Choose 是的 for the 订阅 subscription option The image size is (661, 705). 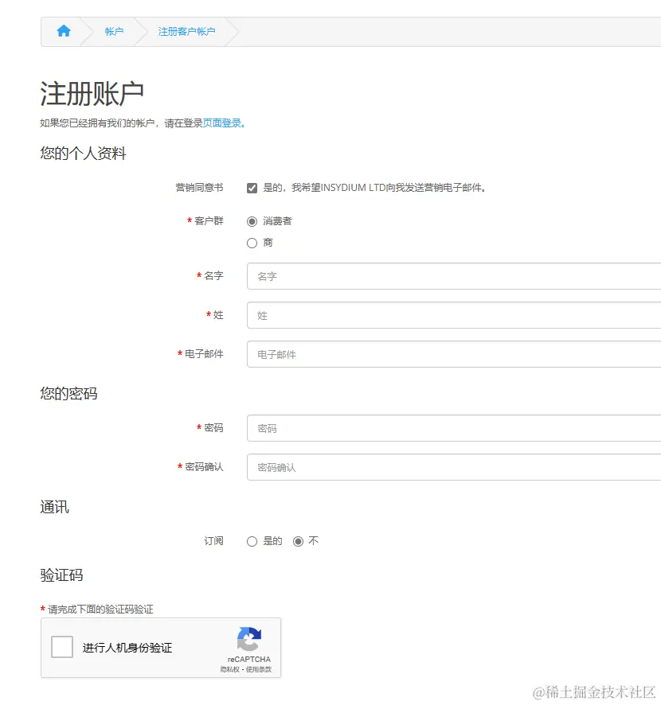[252, 540]
